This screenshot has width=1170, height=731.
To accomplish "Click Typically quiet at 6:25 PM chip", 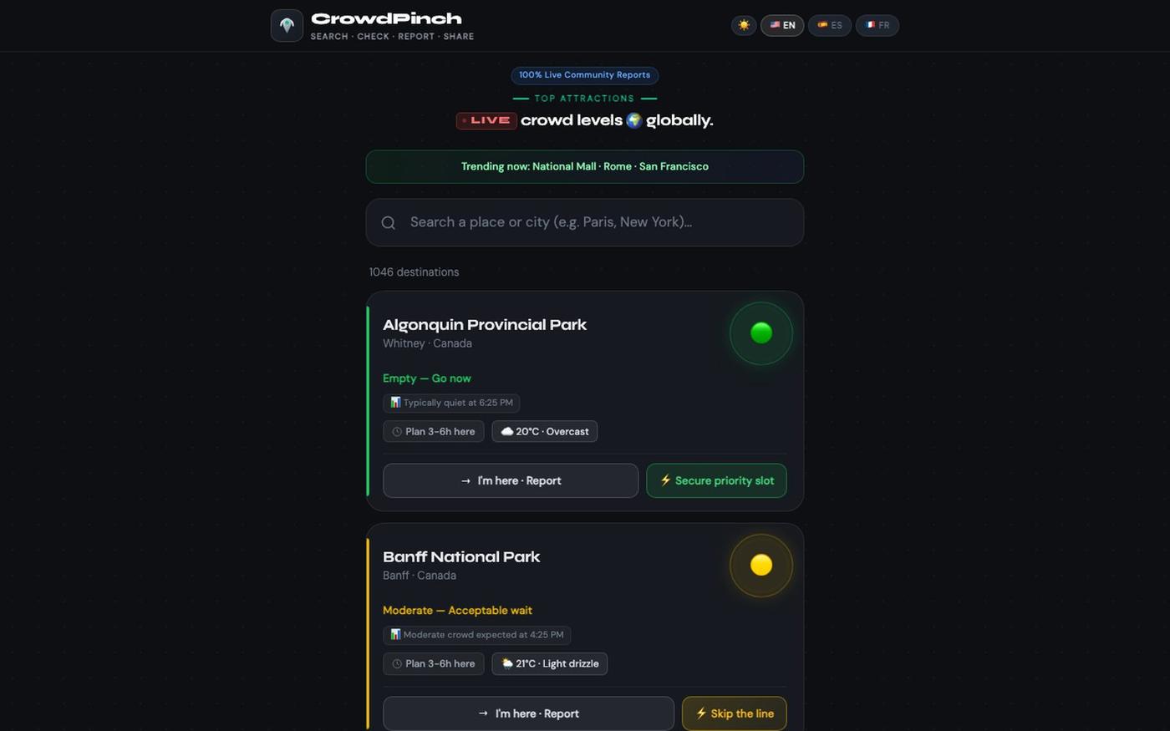I will tap(451, 403).
